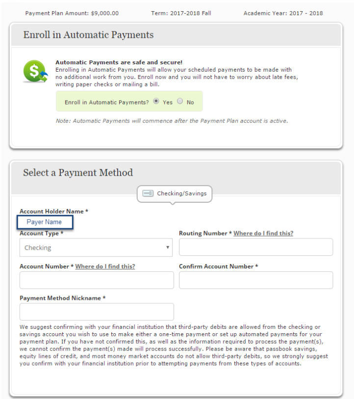Click the third-party debits disclaimer paragraph

(x=174, y=345)
